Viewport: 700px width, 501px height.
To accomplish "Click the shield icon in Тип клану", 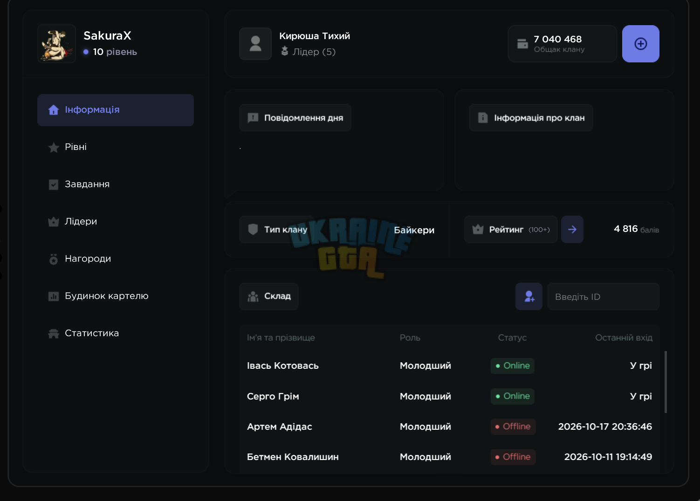I will (253, 229).
